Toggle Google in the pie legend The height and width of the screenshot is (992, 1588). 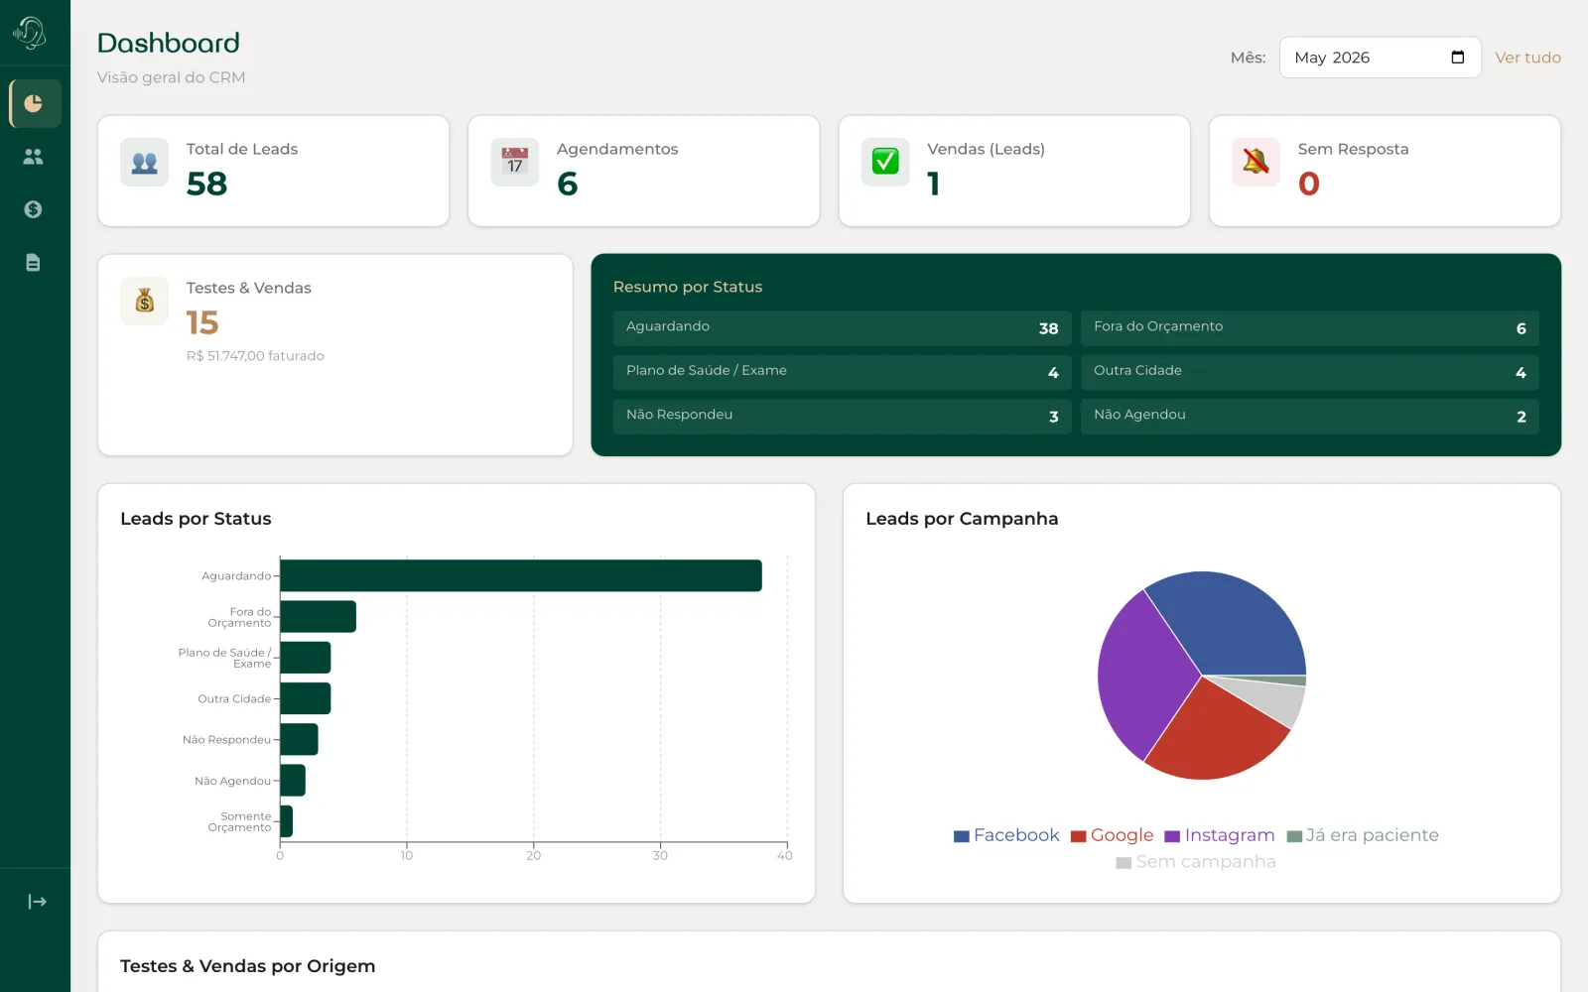coord(1113,835)
